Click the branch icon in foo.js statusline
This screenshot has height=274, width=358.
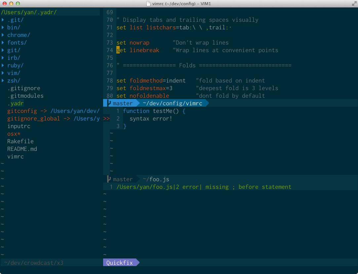[x=109, y=179]
